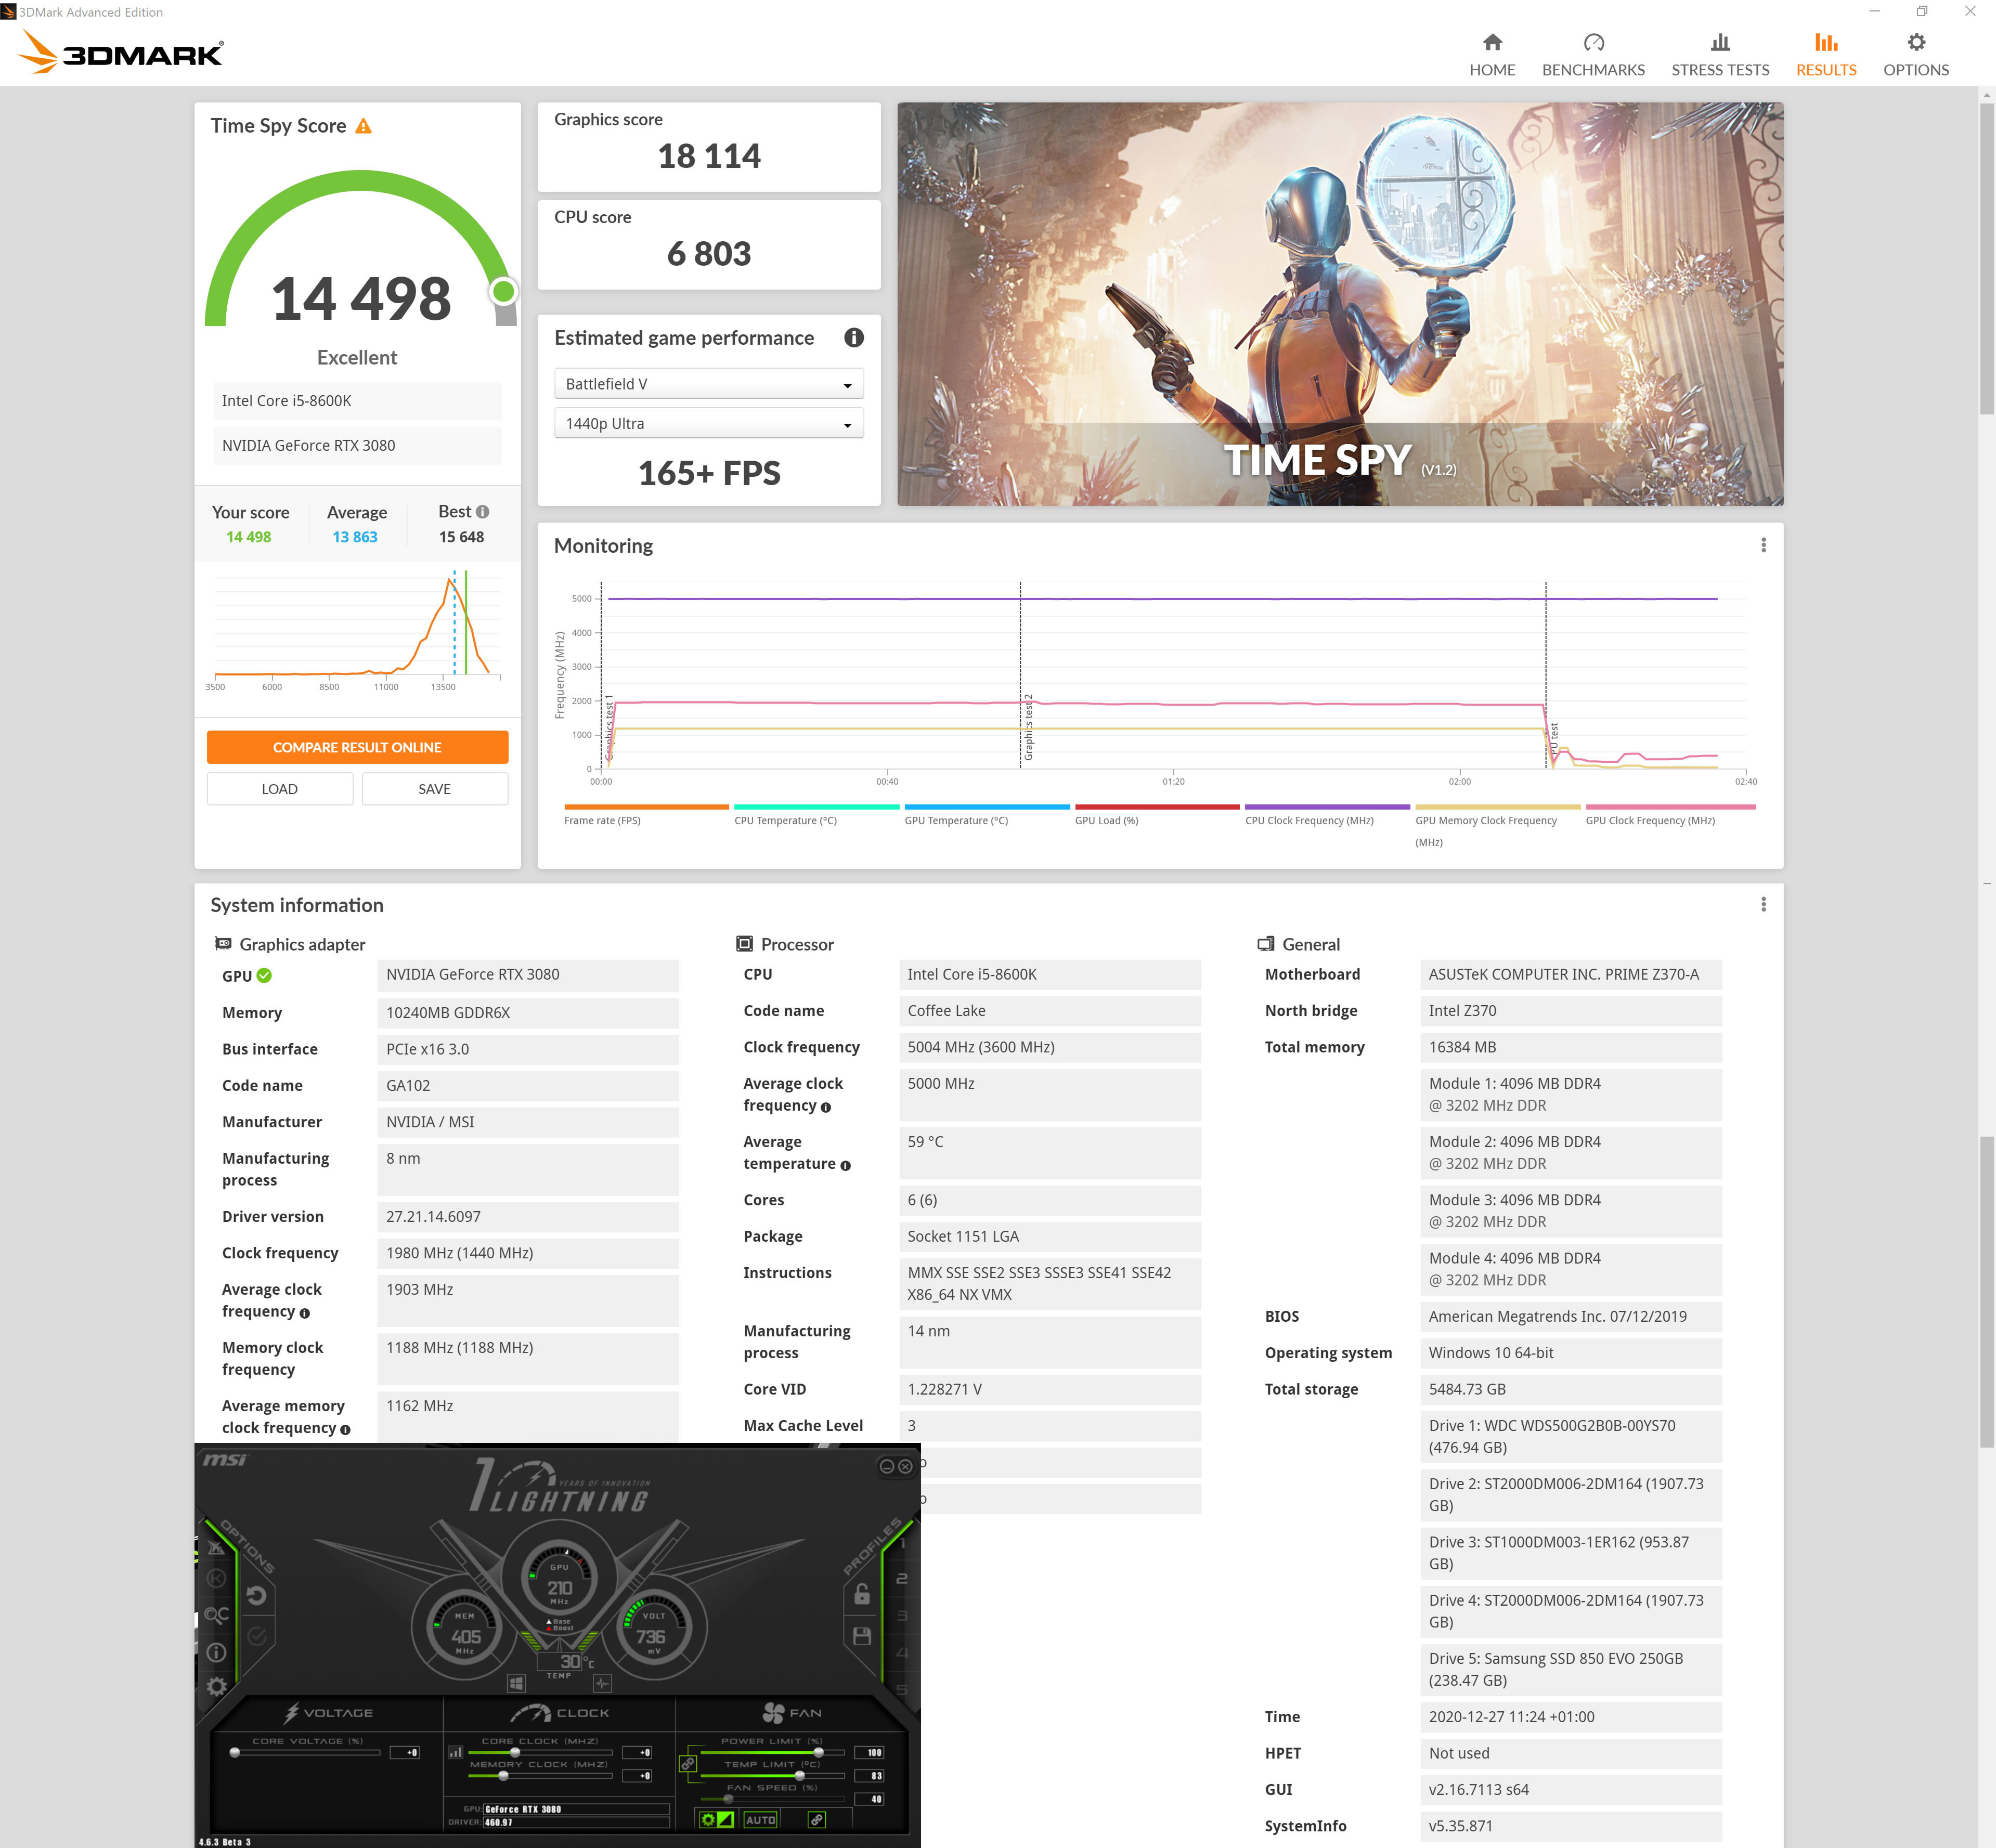Click the green checkmark next to GPU label
Screen dimensions: 1996x1848
(264, 975)
